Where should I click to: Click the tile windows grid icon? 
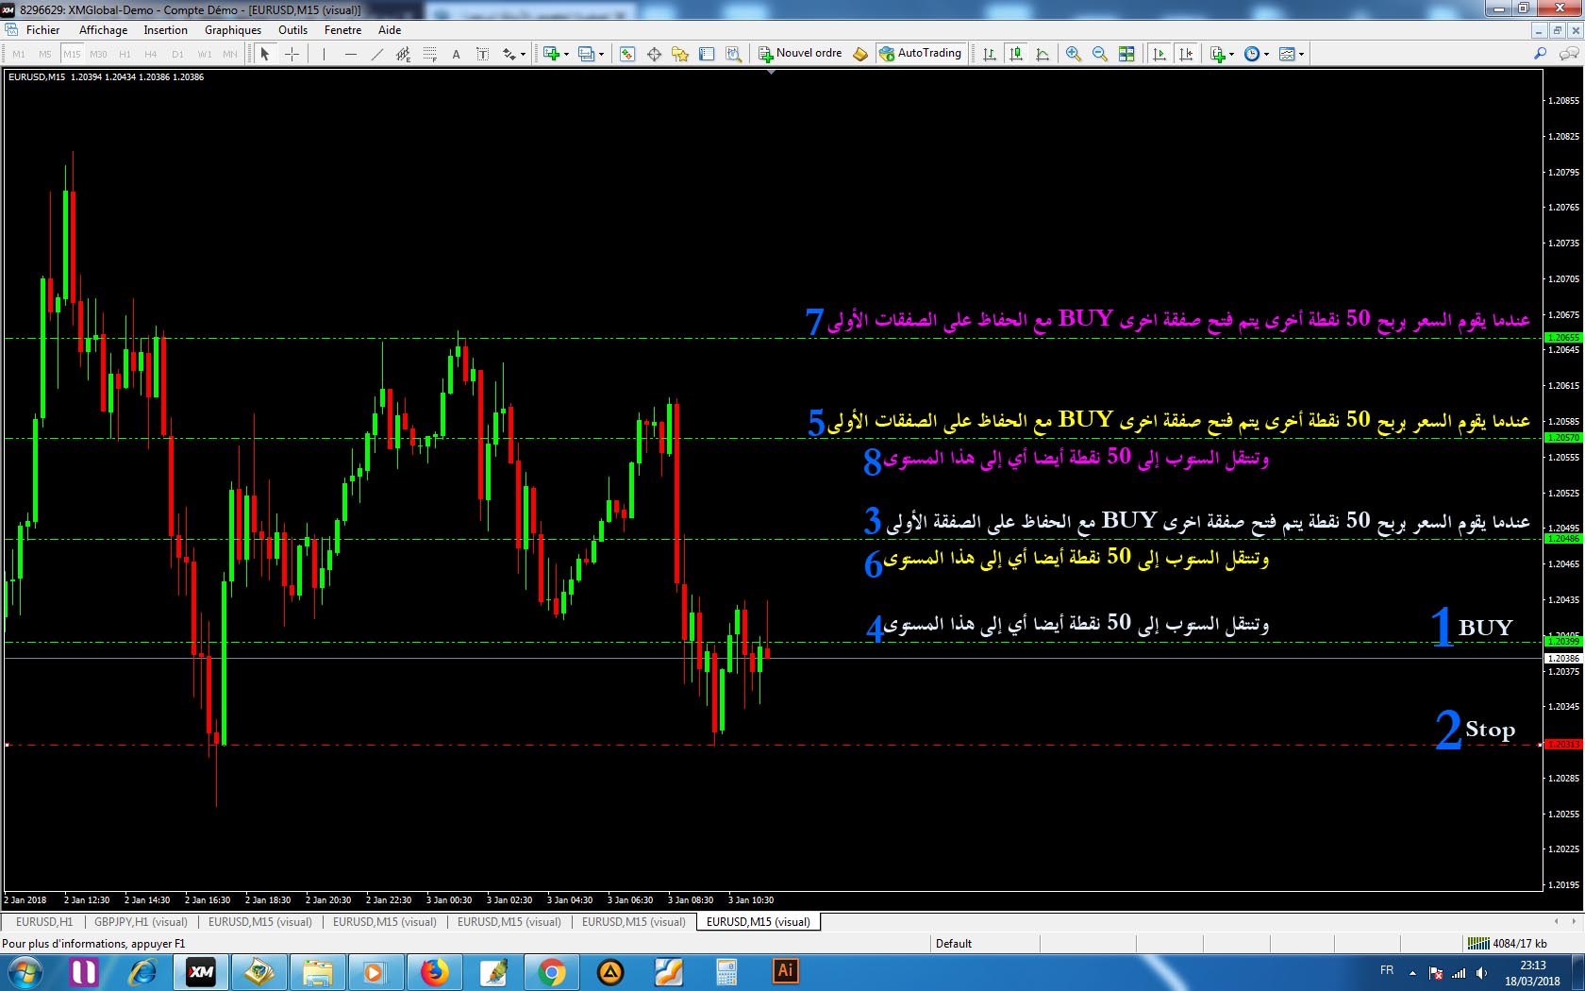click(x=1126, y=54)
